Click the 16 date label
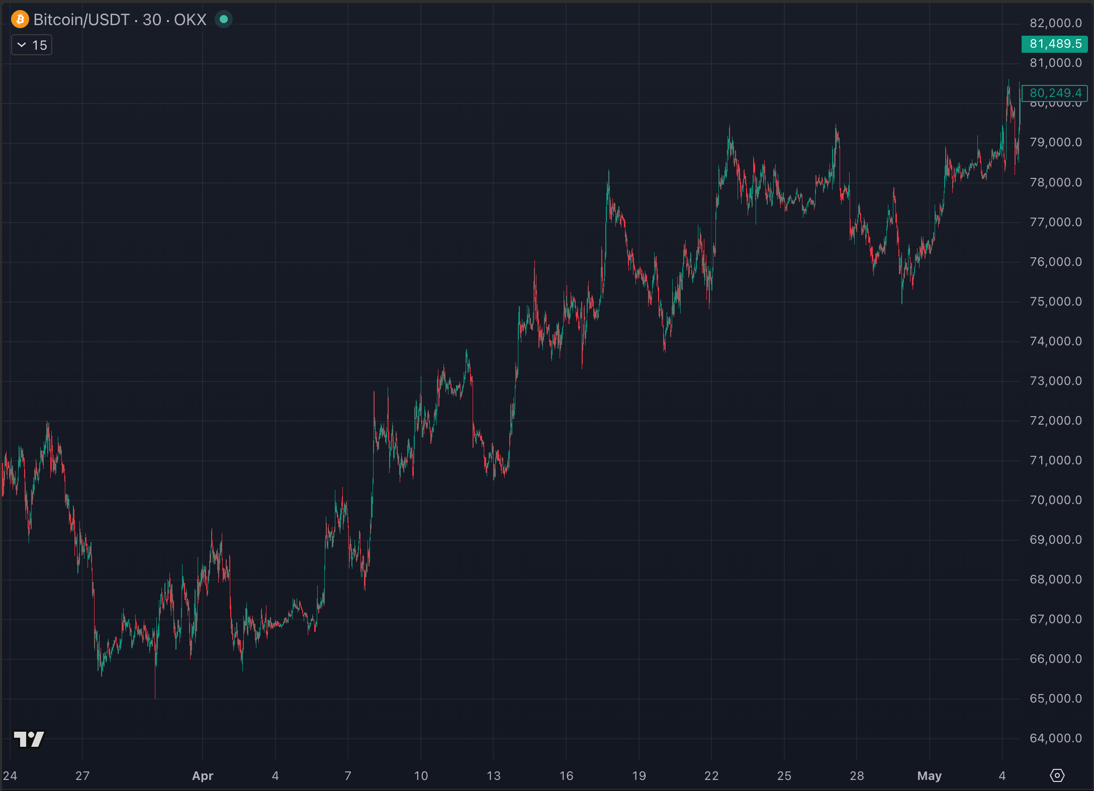1094x791 pixels. [x=566, y=776]
